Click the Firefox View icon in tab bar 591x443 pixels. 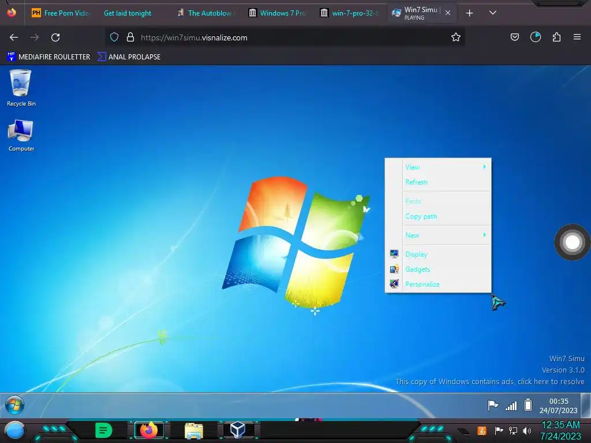tap(12, 13)
